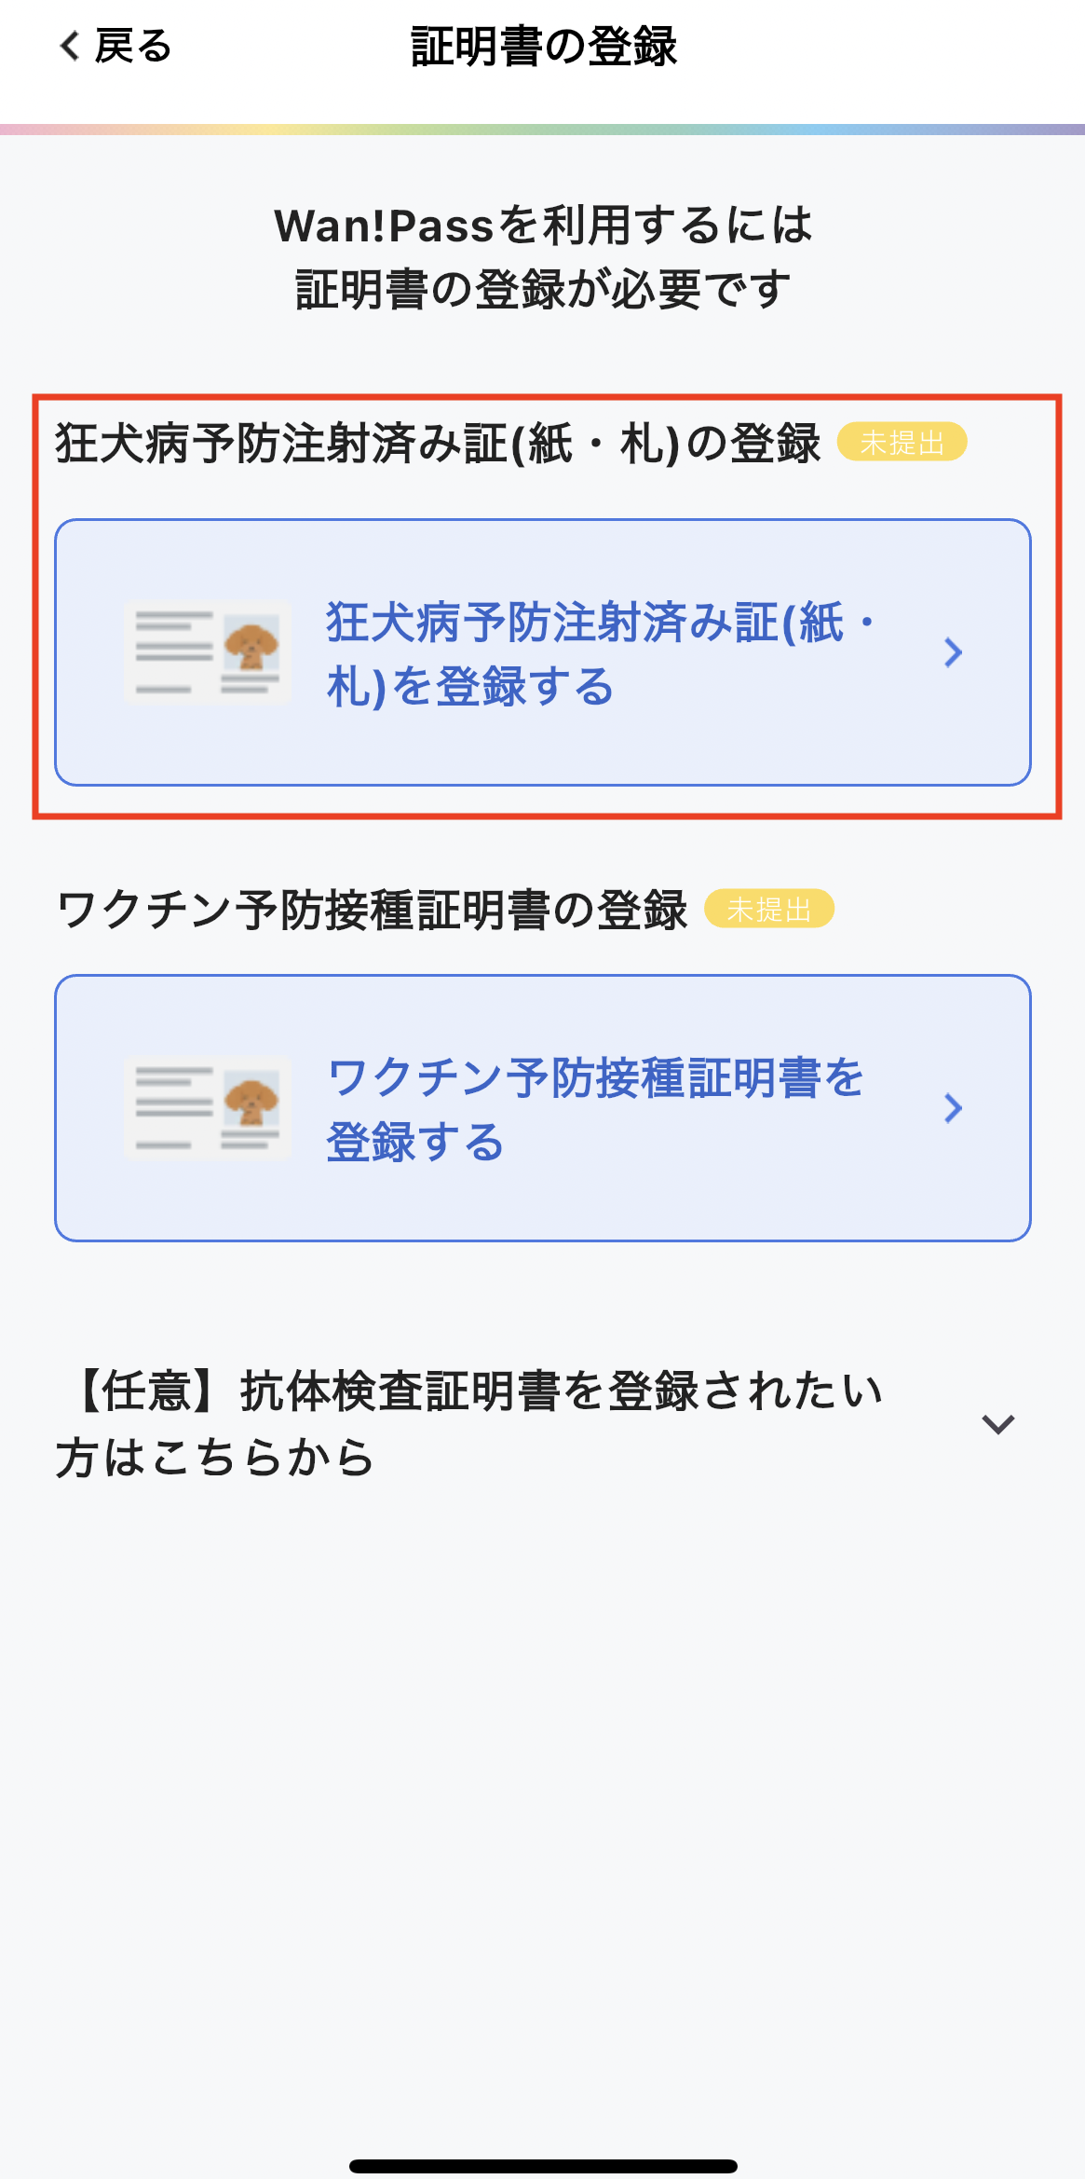Click the 戻る back label
1085x2179 pixels.
(x=133, y=46)
